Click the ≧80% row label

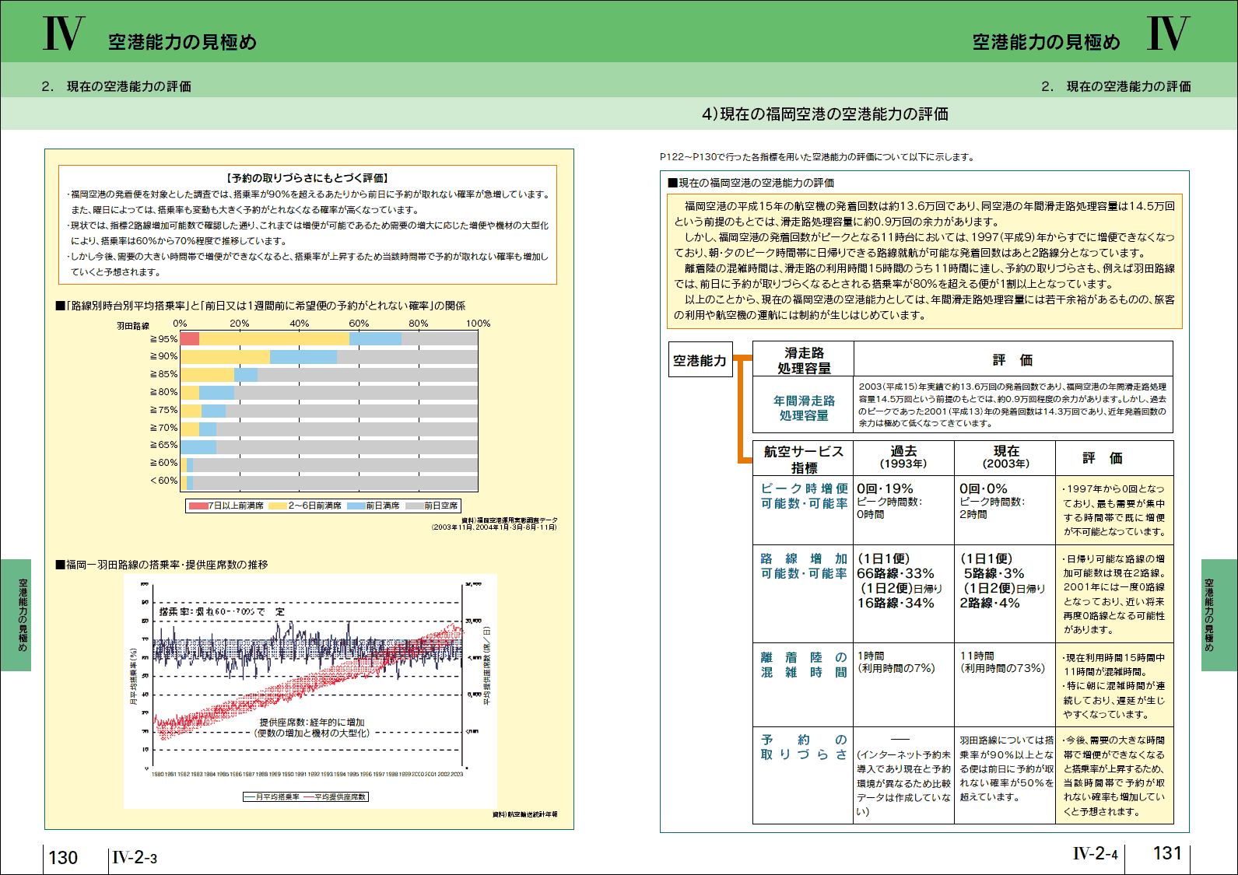163,392
